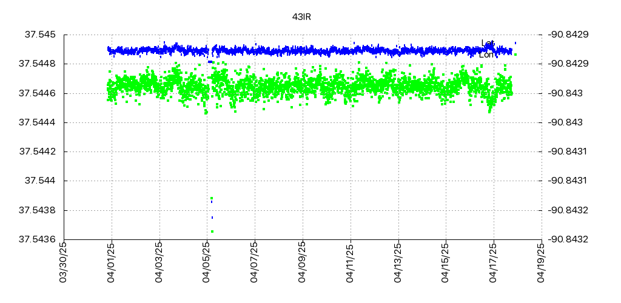Click the 37.545 left axis label

39,35
